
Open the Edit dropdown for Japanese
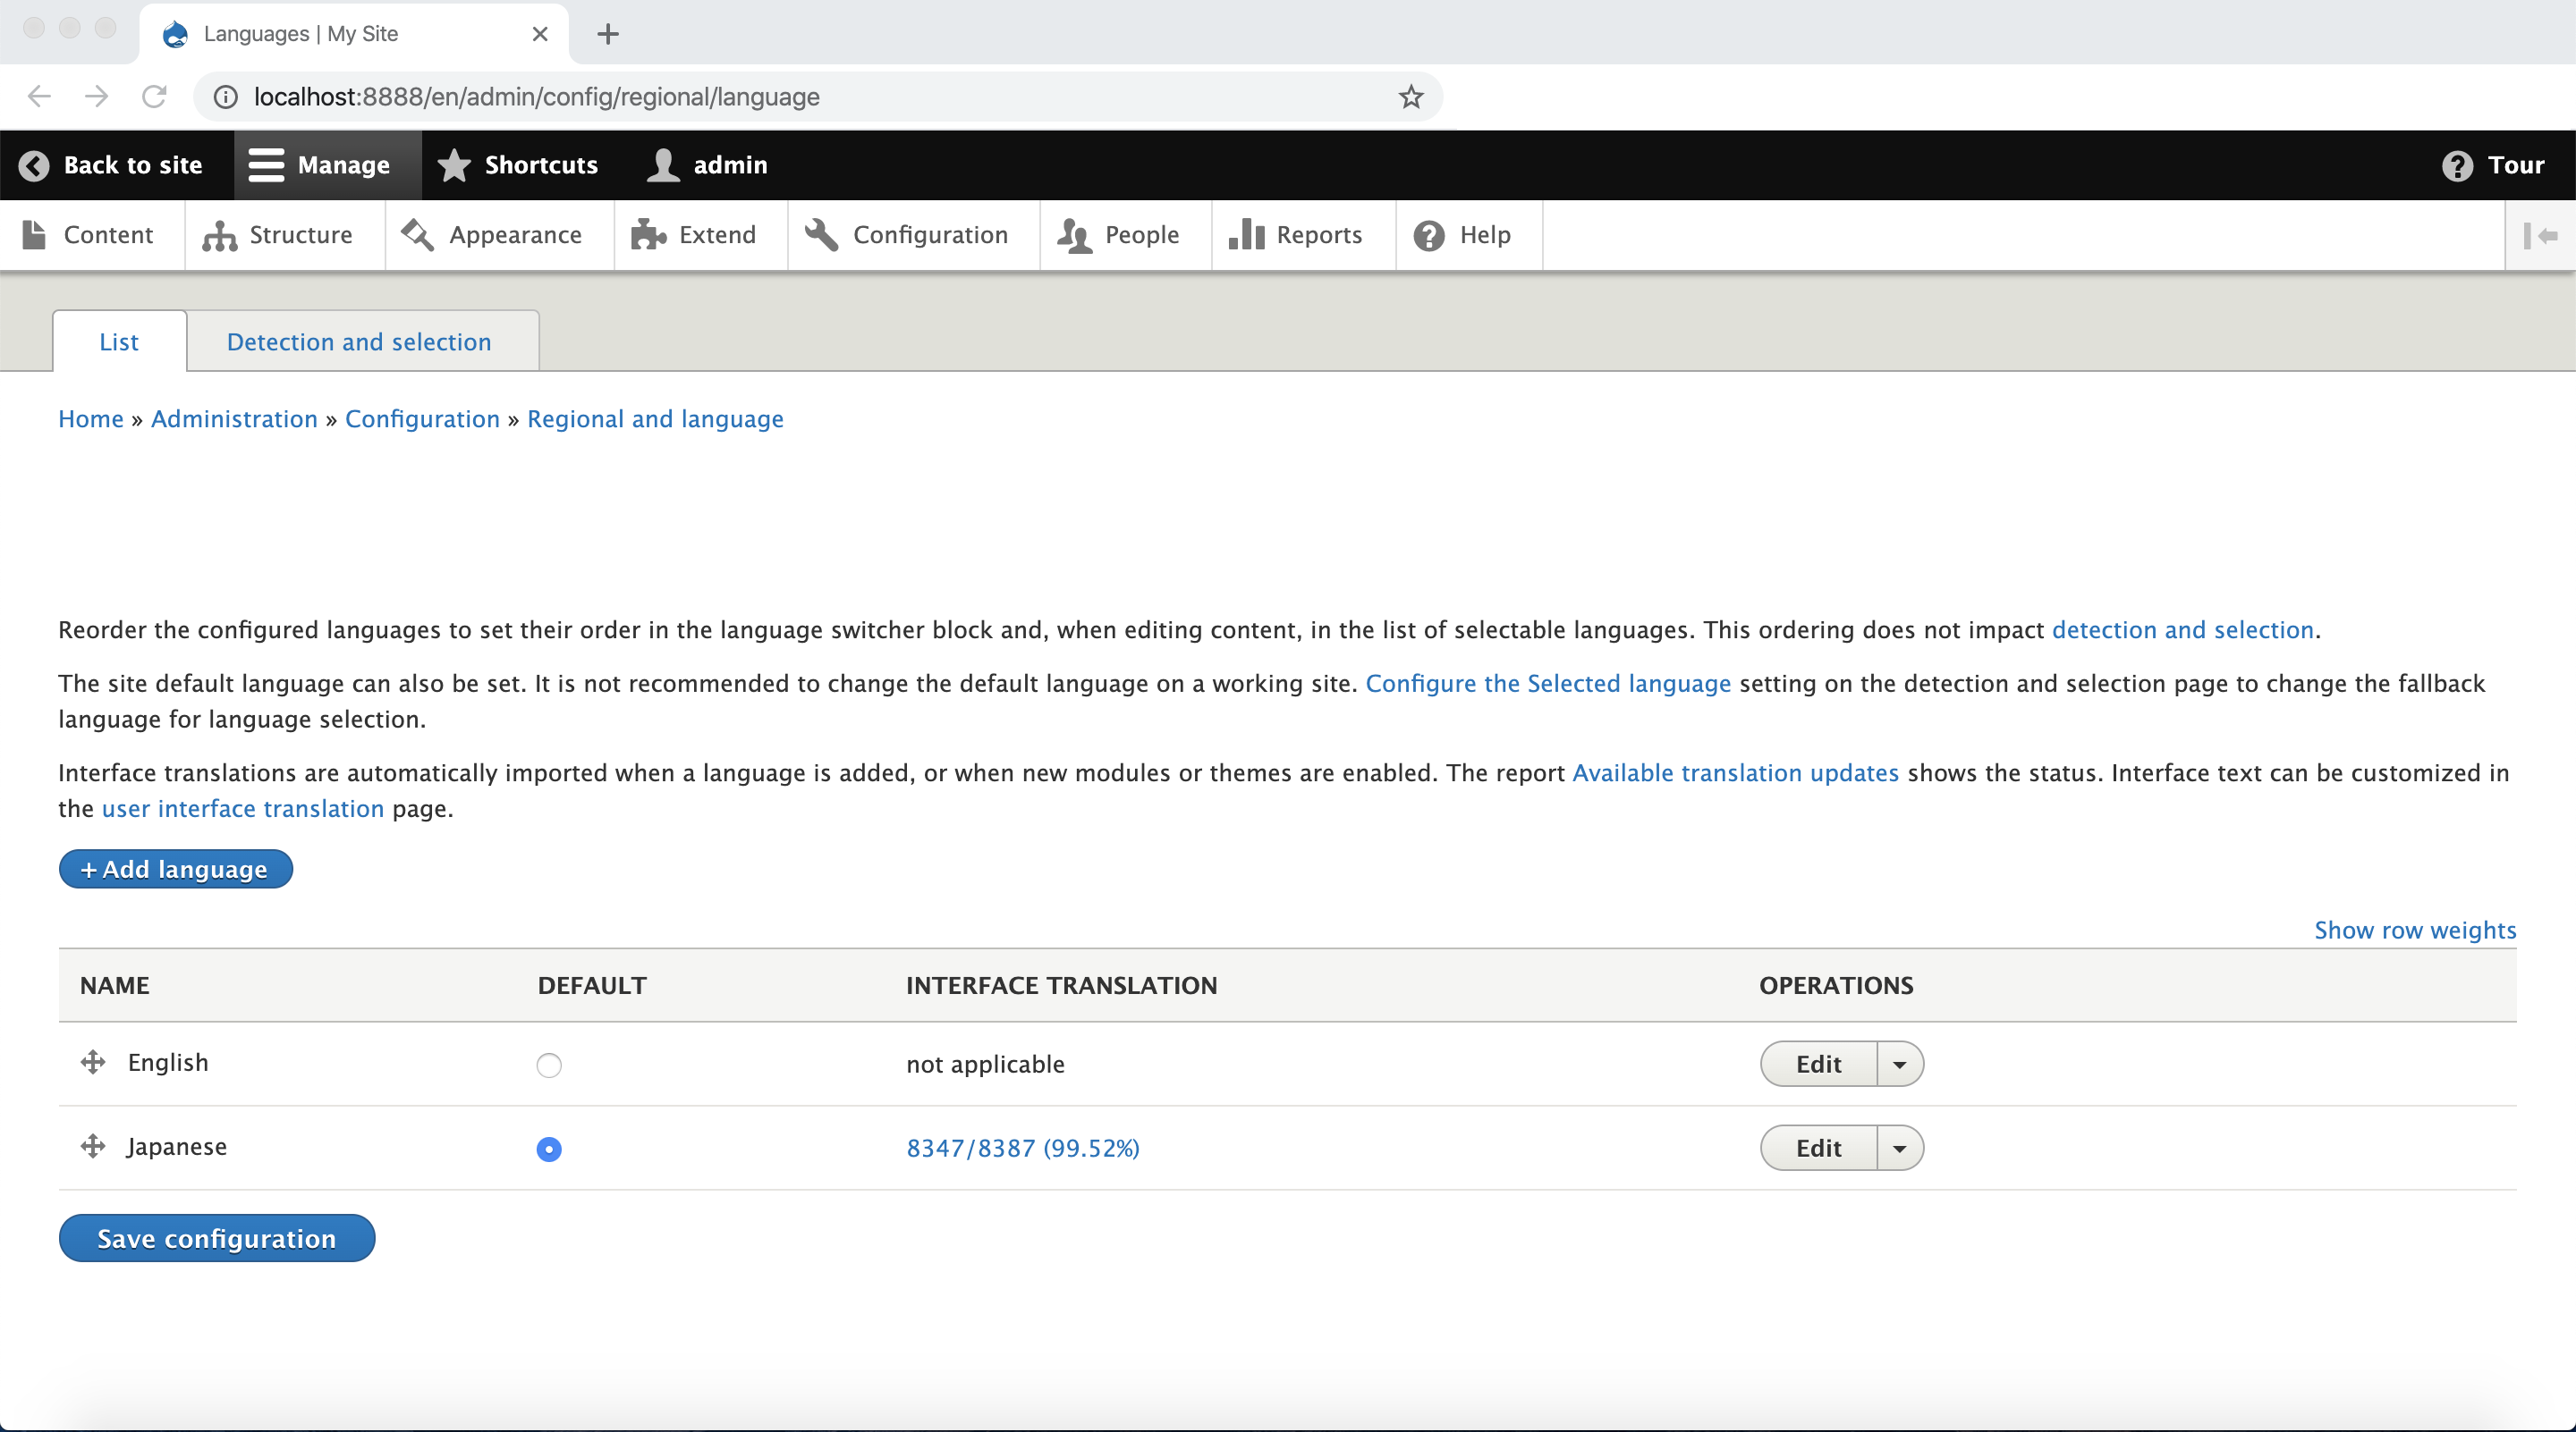pyautogui.click(x=1901, y=1147)
